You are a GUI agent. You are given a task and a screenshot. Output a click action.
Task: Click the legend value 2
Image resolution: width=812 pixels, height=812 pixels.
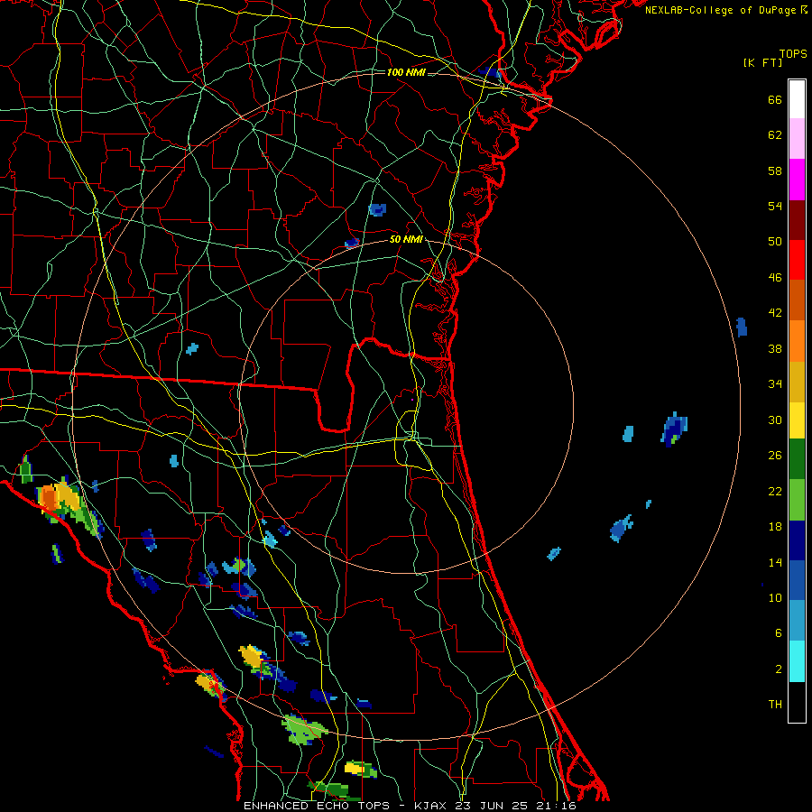coord(779,669)
